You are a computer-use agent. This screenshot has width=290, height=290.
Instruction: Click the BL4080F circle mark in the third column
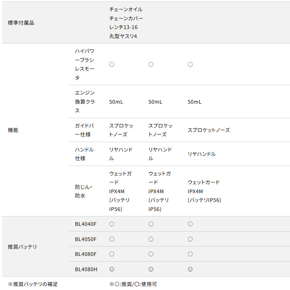[x=190, y=254]
